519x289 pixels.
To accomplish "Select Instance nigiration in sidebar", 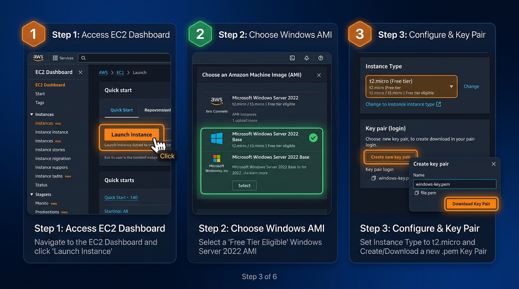I will [53, 159].
